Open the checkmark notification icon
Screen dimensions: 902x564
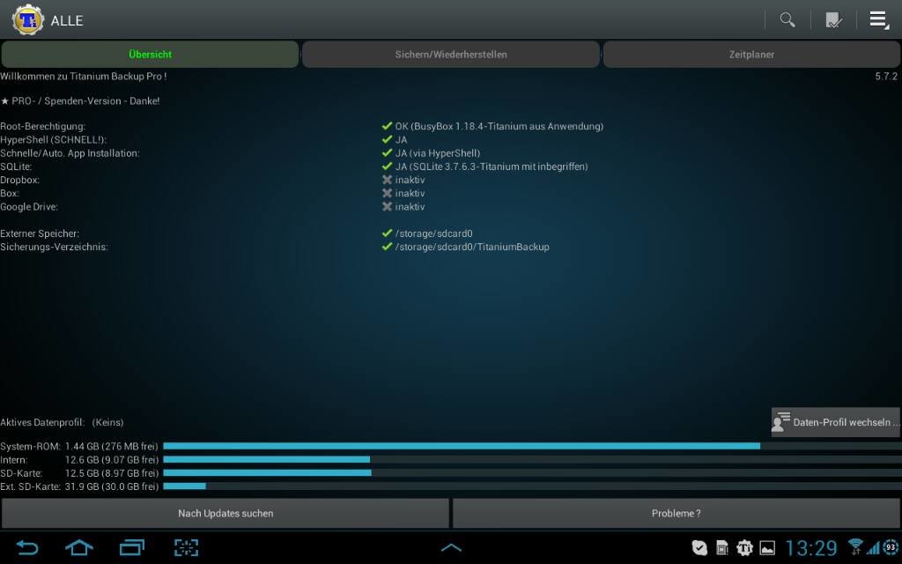(699, 548)
